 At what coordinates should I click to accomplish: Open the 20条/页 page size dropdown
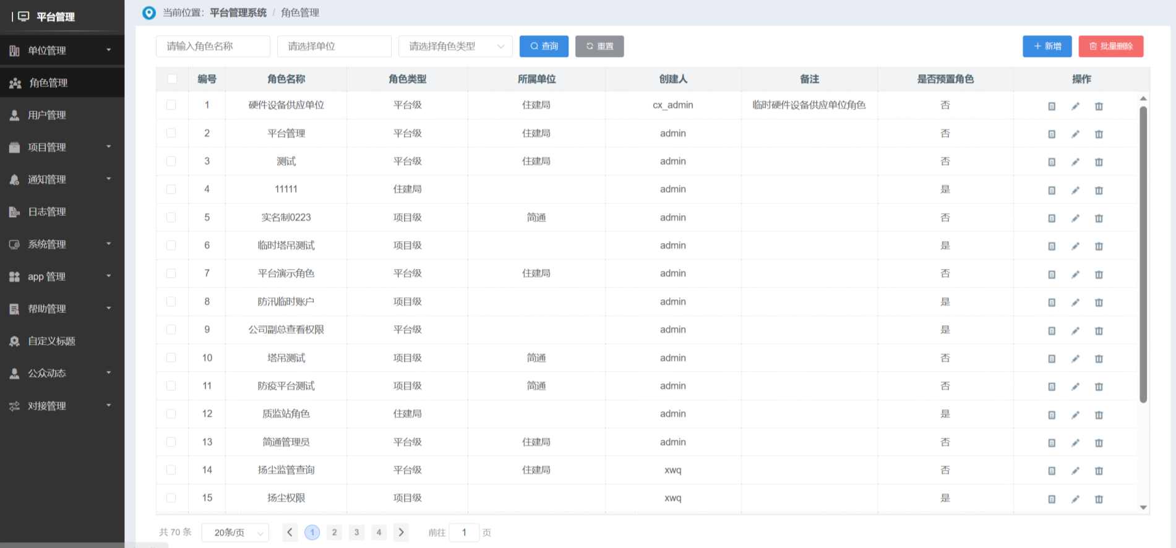tap(235, 533)
